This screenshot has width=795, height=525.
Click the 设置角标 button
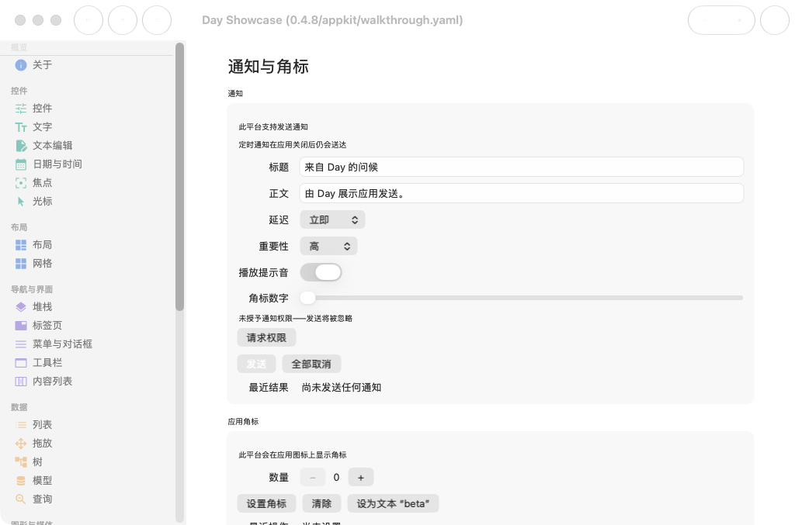(x=266, y=504)
